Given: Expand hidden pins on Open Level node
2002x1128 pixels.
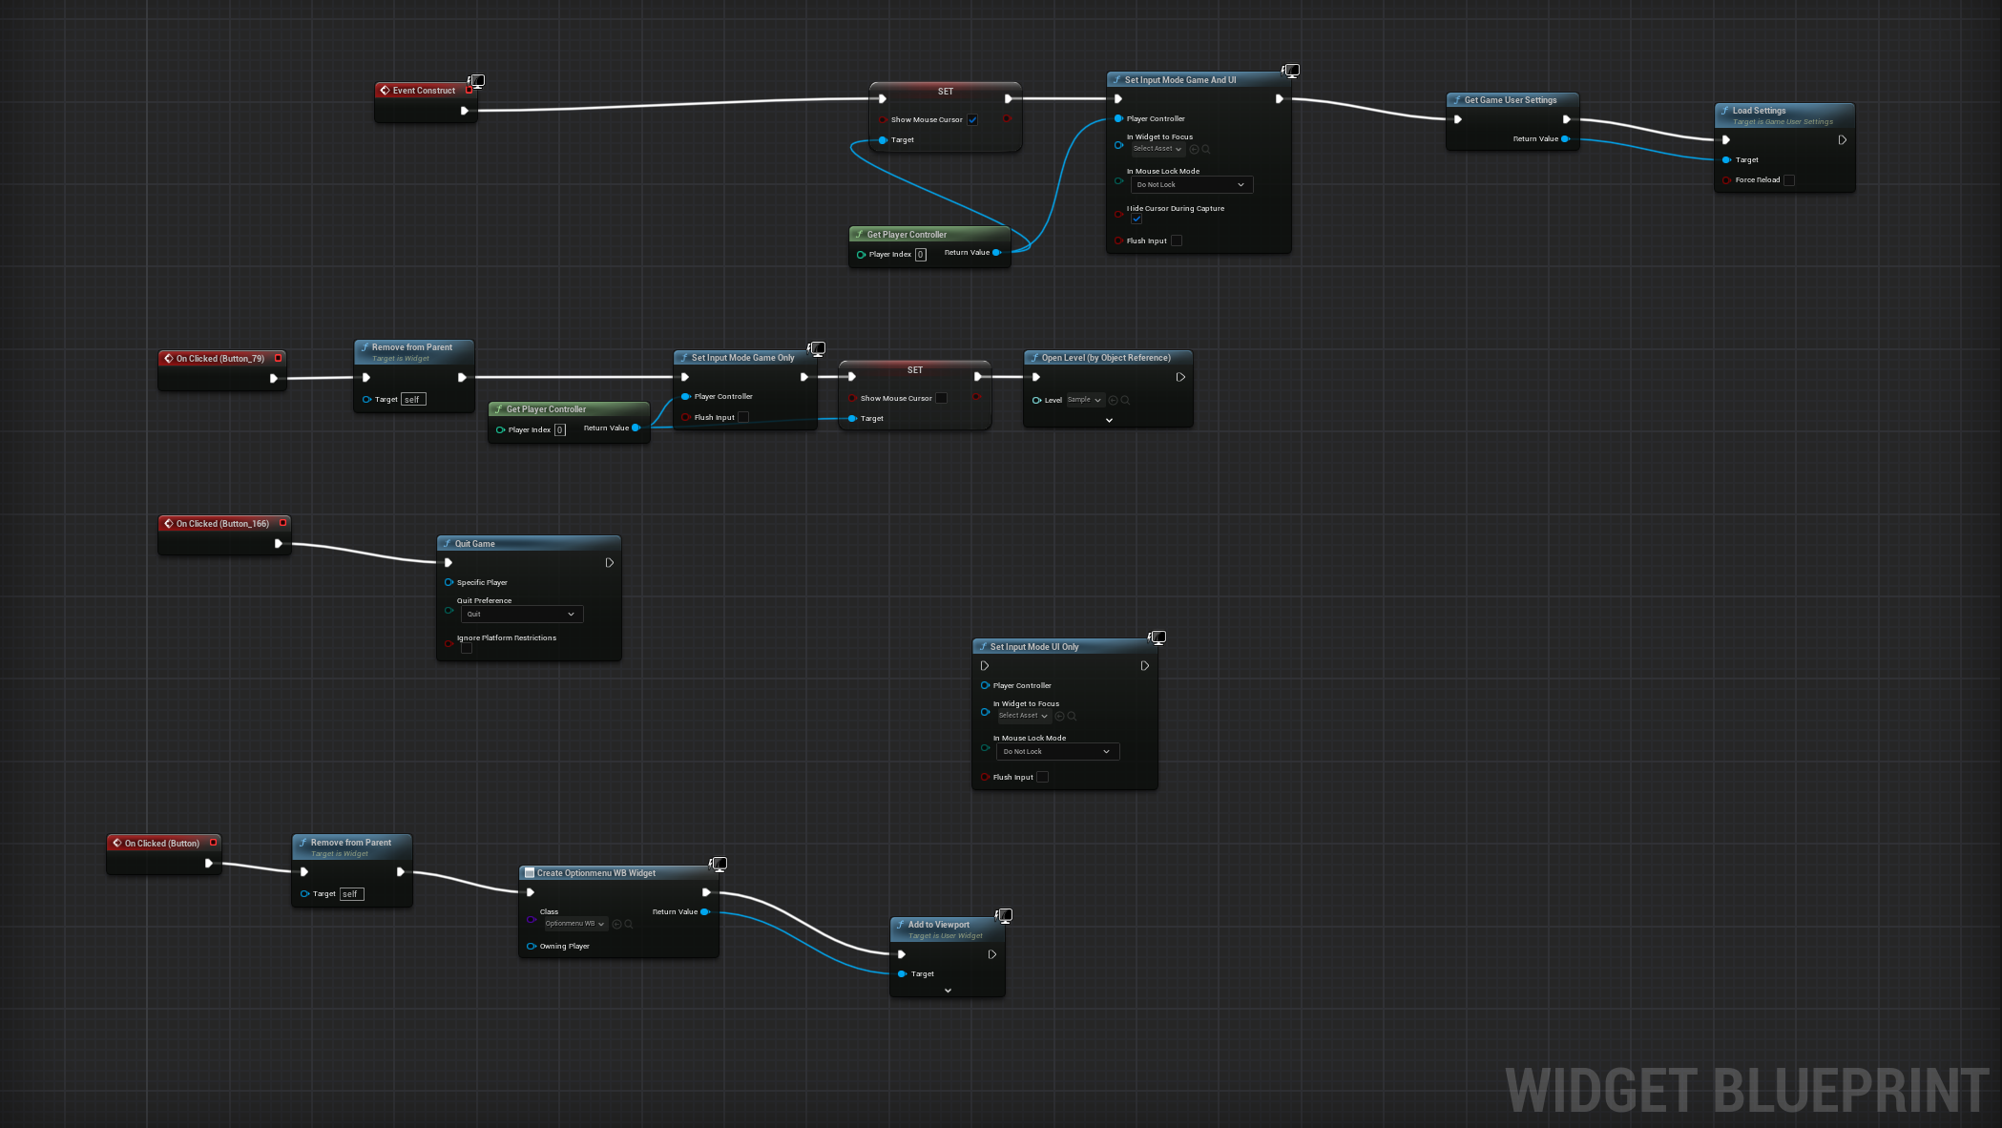Looking at the screenshot, I should [1108, 420].
